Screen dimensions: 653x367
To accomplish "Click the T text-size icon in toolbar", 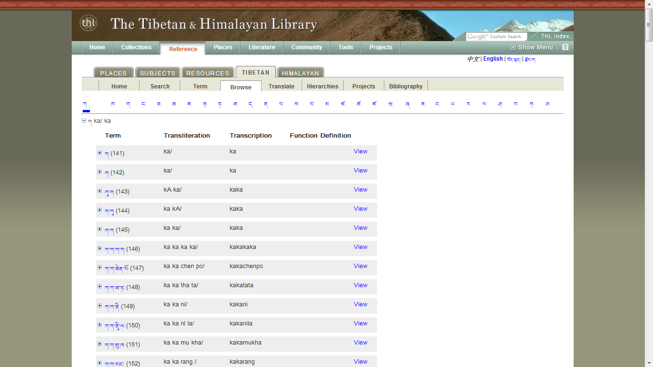I will pyautogui.click(x=565, y=47).
